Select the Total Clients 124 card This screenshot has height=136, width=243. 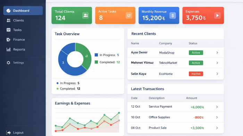(x=72, y=16)
